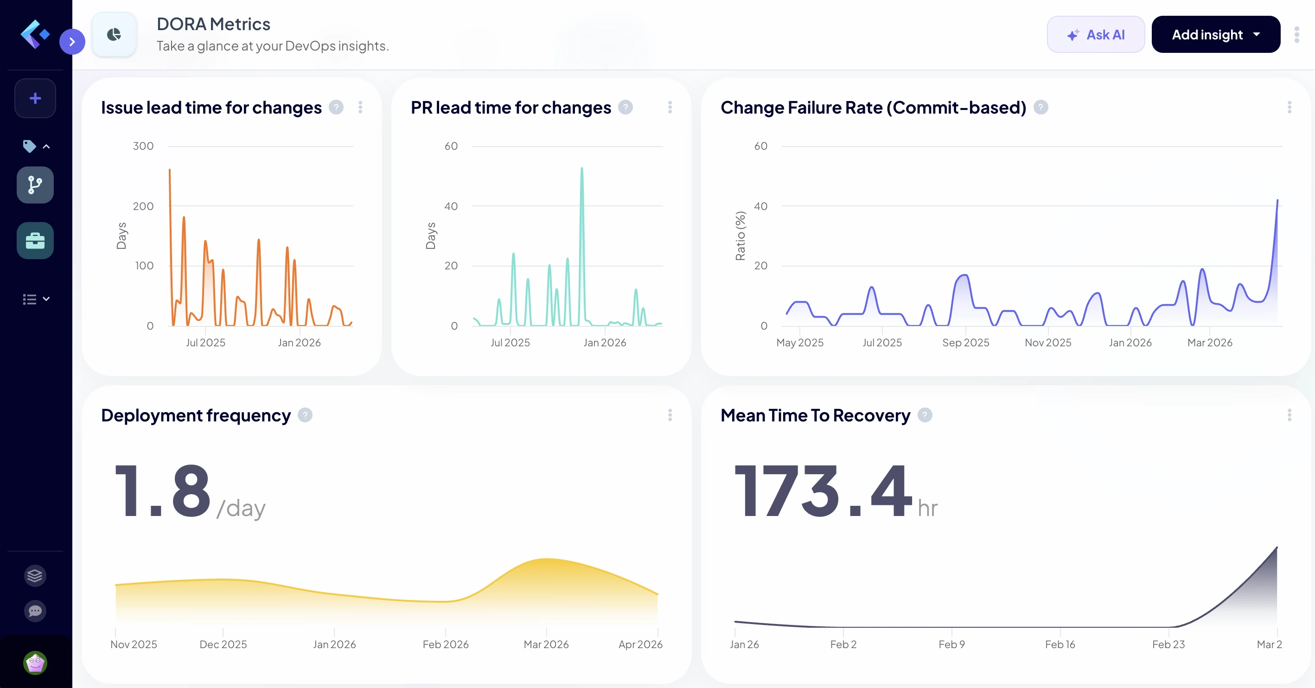
Task: Open the page options kebab menu in header
Action: 1296,34
